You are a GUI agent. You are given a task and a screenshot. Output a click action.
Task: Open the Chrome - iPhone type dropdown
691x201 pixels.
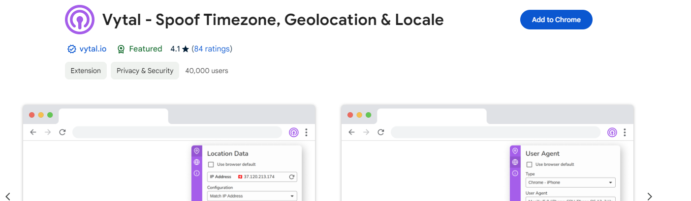click(570, 182)
